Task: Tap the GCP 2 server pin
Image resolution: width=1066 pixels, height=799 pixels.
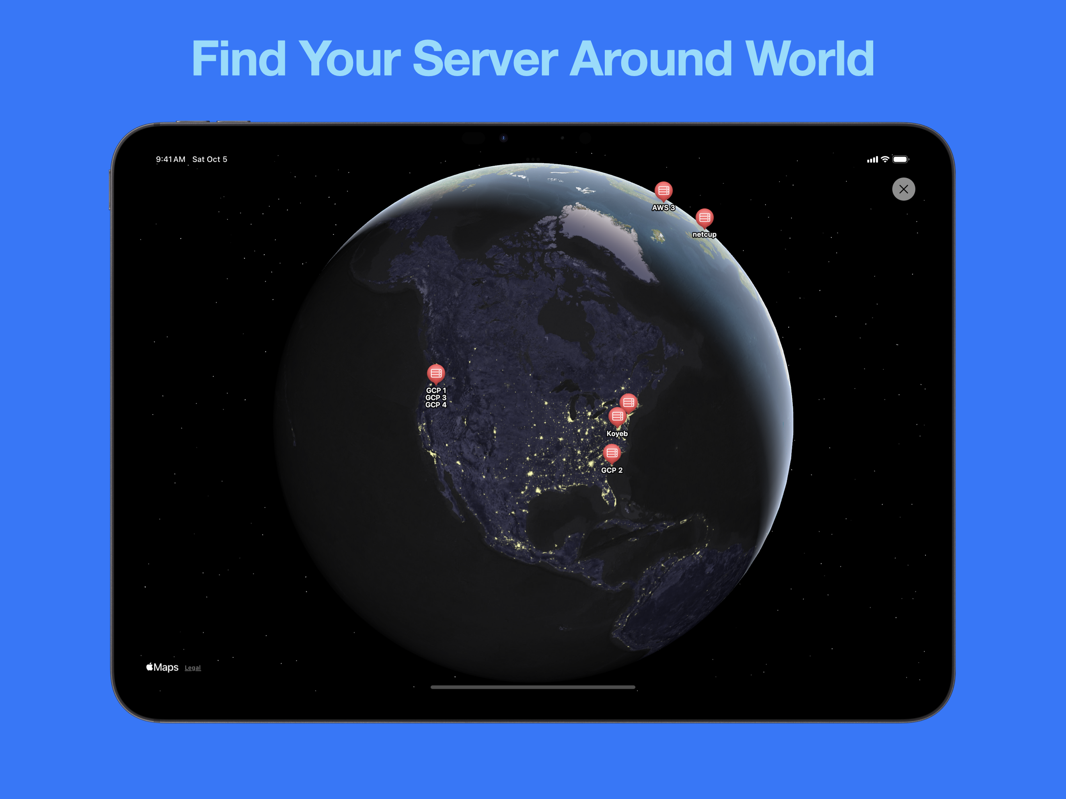Action: click(x=611, y=454)
